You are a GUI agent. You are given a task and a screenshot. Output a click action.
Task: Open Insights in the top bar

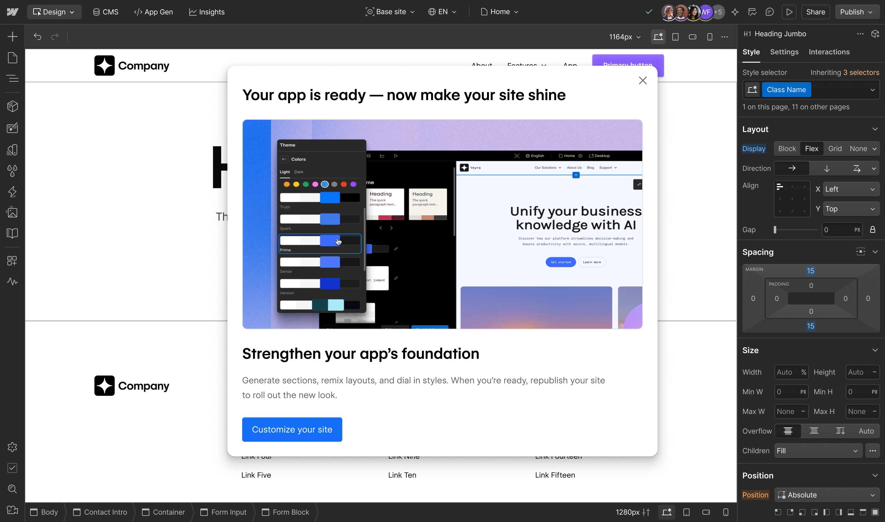[x=206, y=12]
